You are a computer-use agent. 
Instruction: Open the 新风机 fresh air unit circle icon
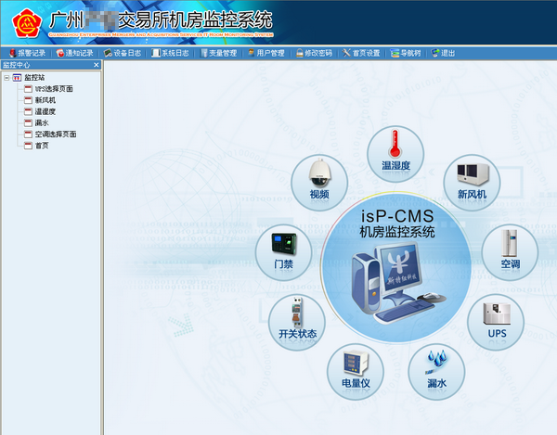(x=472, y=183)
